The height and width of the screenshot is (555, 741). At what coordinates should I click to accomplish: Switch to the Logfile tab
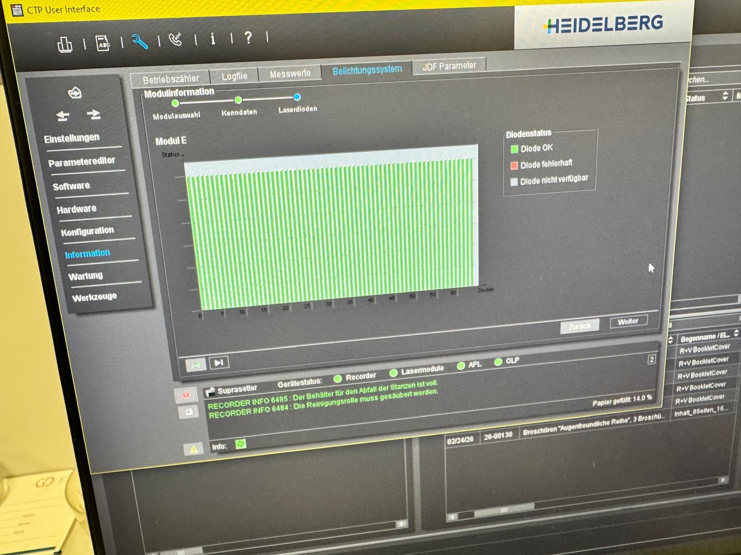pyautogui.click(x=234, y=76)
